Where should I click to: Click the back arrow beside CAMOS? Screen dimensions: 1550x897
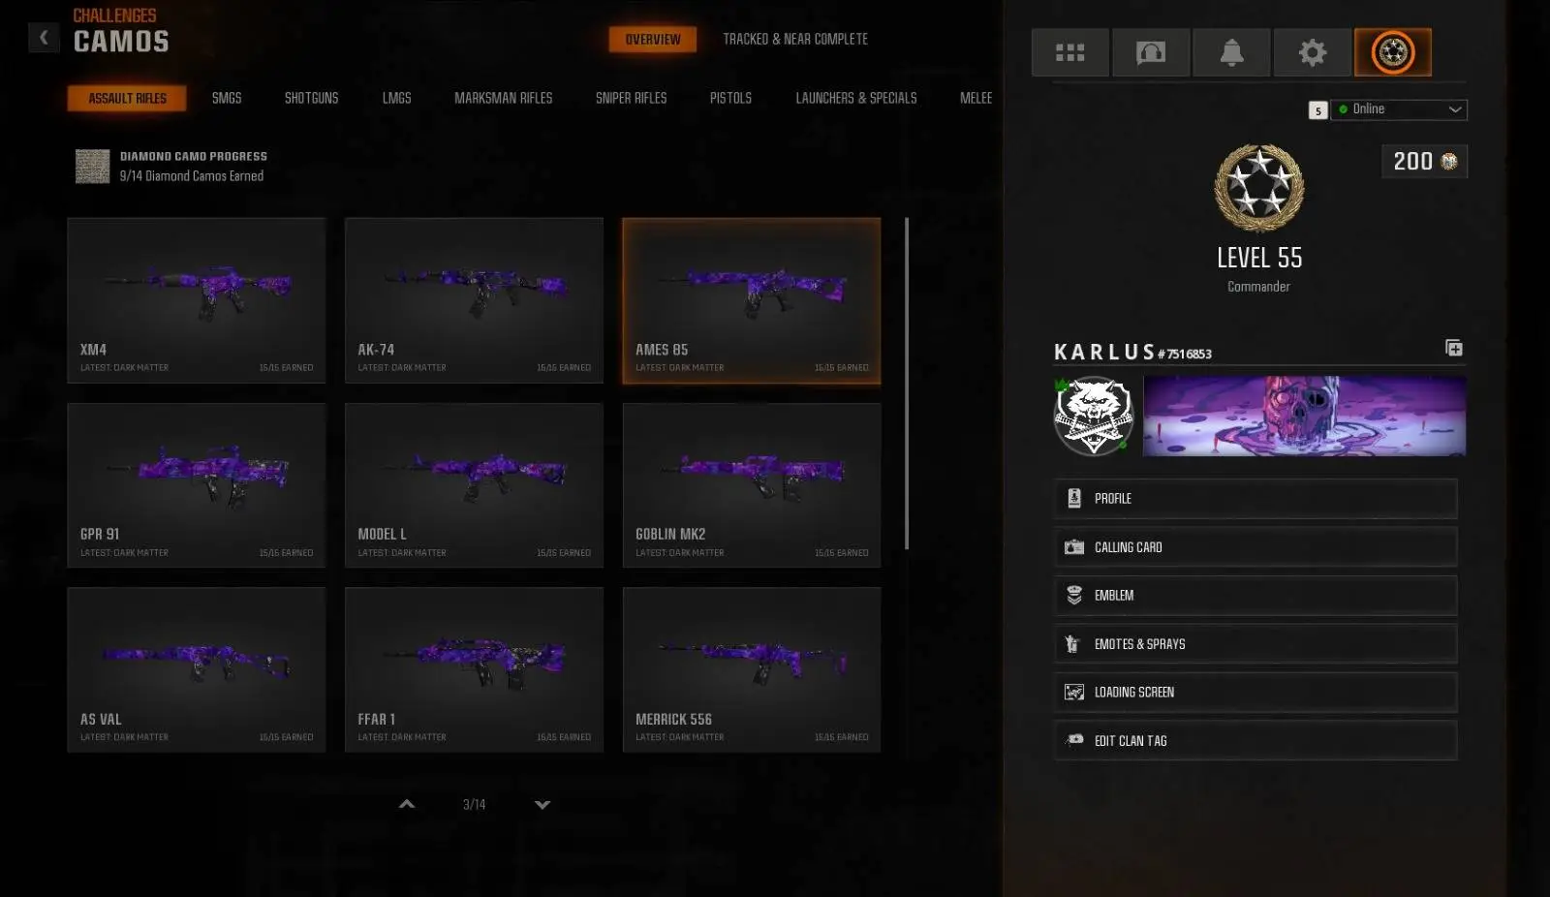click(44, 38)
